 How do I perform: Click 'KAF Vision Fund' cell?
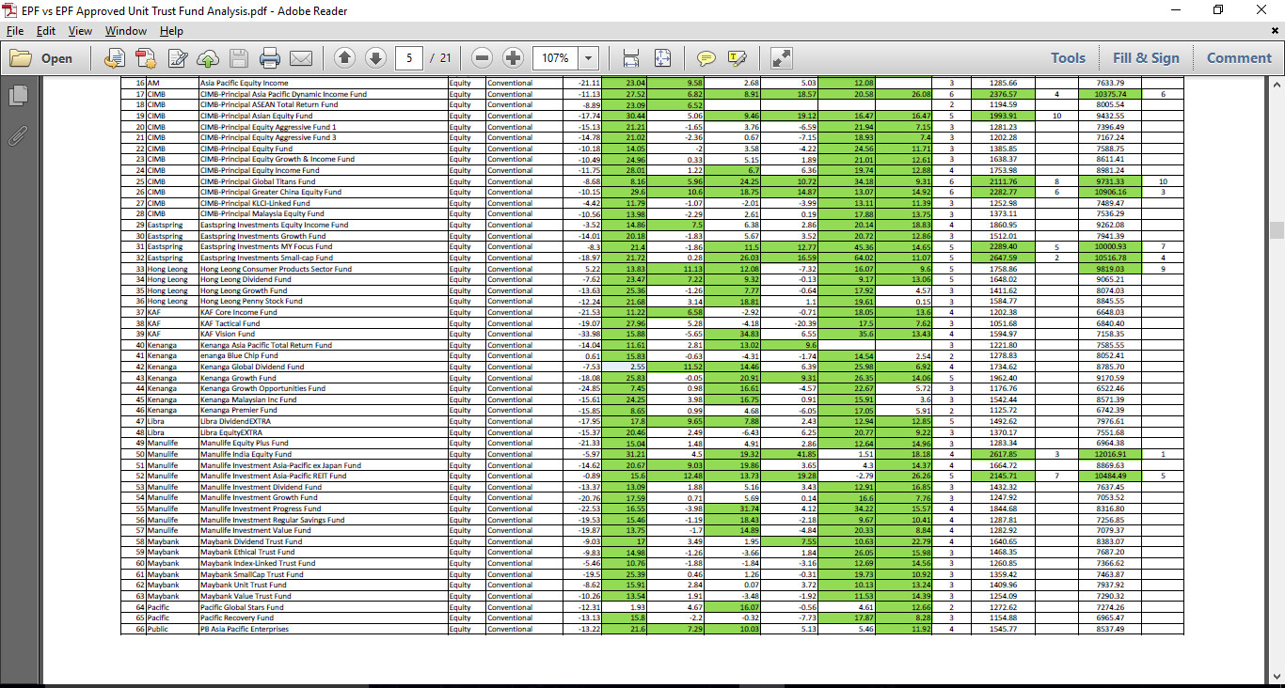(x=323, y=334)
